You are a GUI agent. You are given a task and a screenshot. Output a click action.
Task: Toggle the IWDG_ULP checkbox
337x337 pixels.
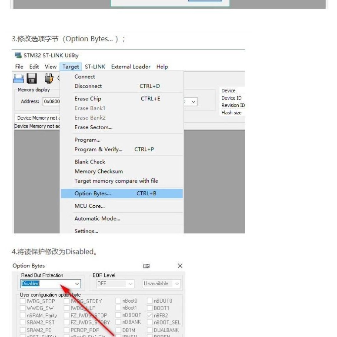[x=67, y=308]
